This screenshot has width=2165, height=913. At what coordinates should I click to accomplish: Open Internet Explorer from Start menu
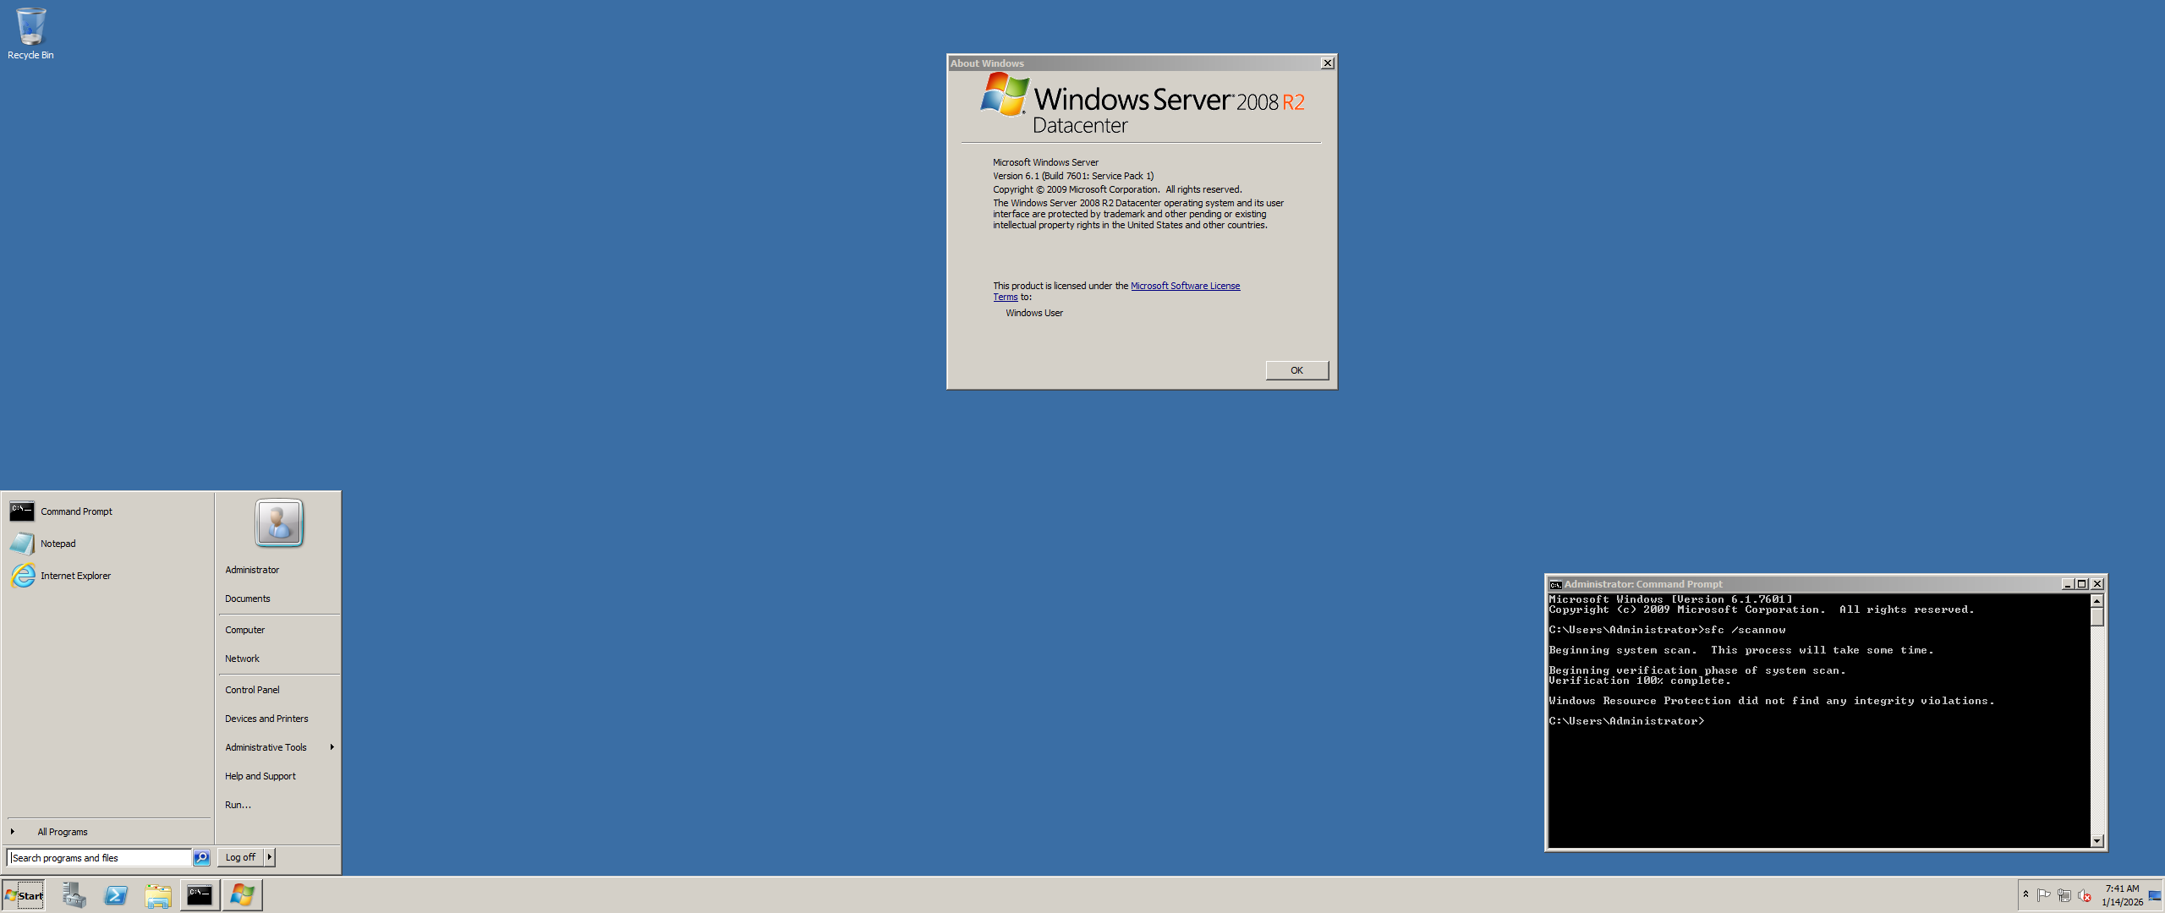coord(74,576)
